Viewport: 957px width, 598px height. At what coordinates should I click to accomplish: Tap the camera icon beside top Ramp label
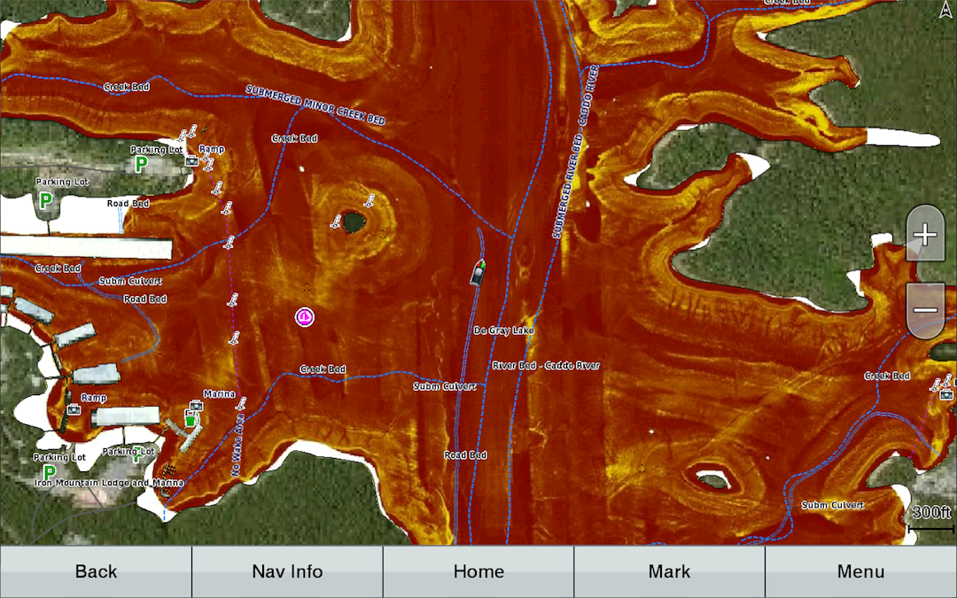click(191, 161)
